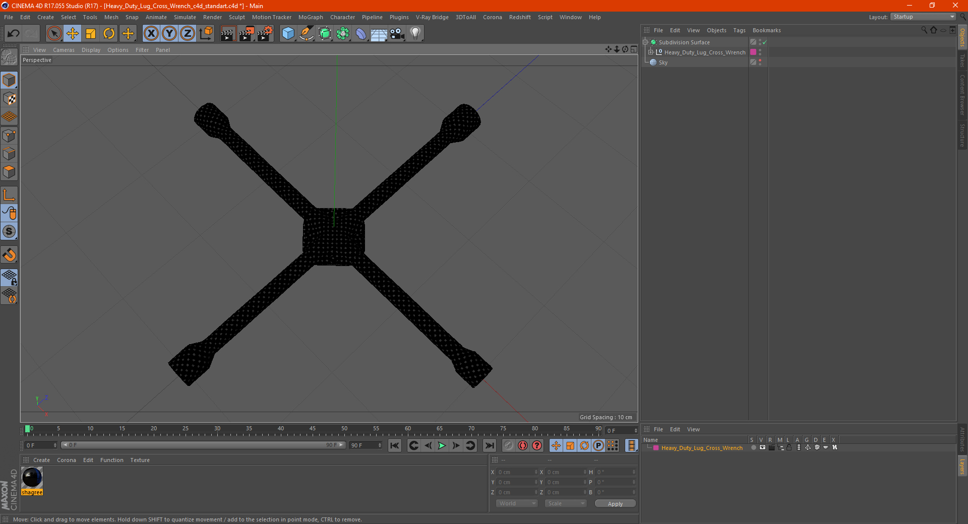Open the spline Pen tool
This screenshot has height=524, width=968.
[x=306, y=34]
